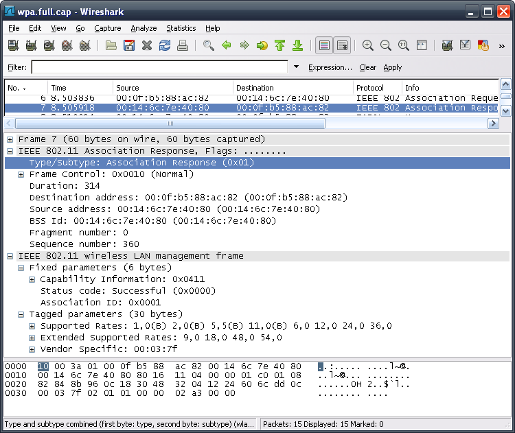Stop the running capture icon
The width and height of the screenshot is (515, 433).
click(67, 45)
